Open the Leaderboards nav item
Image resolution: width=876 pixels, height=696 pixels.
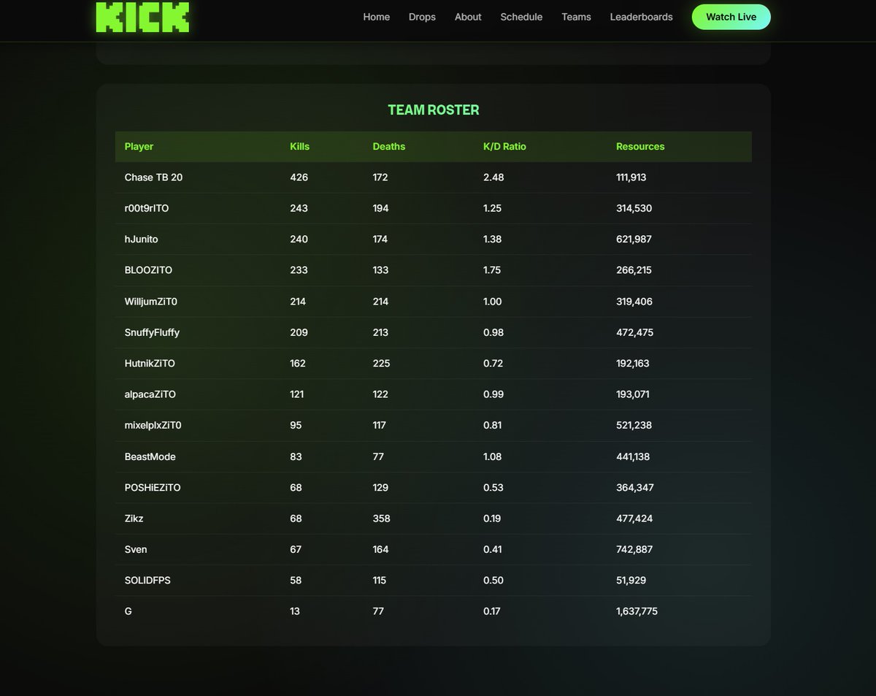[x=642, y=17]
